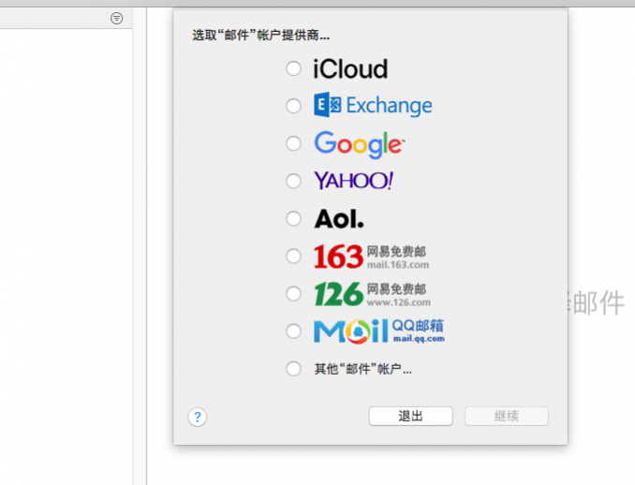Click the QQ邮箱 Mail logo
The height and width of the screenshot is (485, 635).
pyautogui.click(x=379, y=331)
